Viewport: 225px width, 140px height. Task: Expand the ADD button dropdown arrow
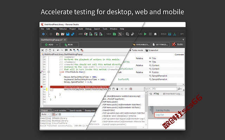(x=57, y=45)
